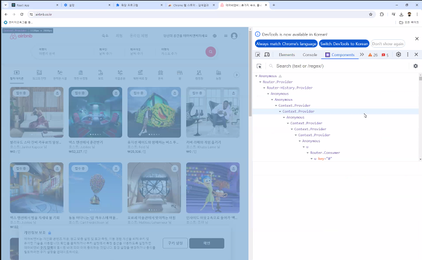Switch to Chrome 웹 스토어 browser tab
422x260 pixels.
click(191, 5)
